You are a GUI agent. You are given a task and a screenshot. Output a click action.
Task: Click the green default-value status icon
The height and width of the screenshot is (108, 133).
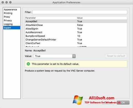pos(28,64)
